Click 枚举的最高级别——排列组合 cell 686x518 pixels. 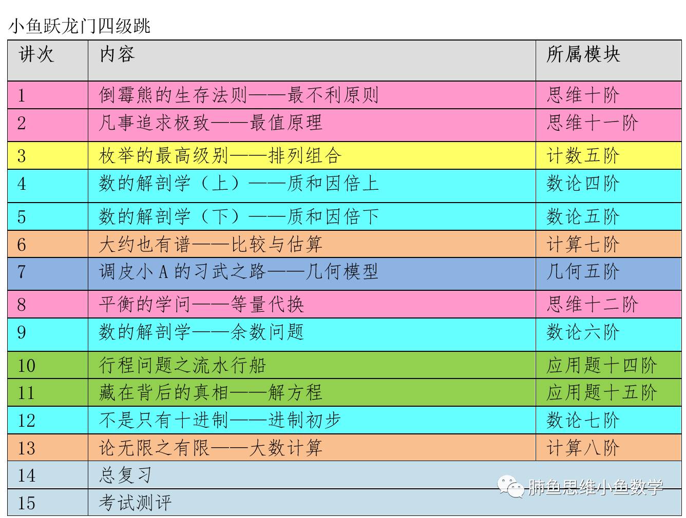coord(312,155)
